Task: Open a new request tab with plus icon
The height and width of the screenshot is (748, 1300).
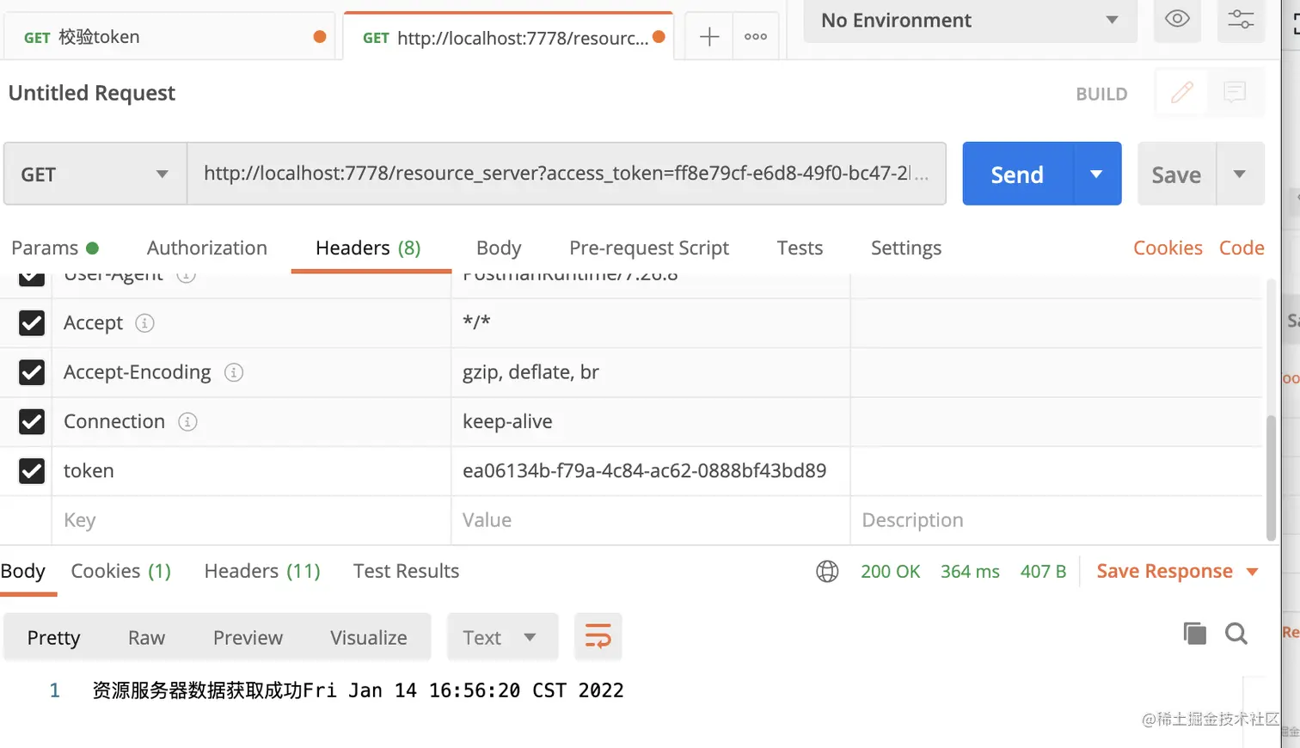Action: pos(709,37)
